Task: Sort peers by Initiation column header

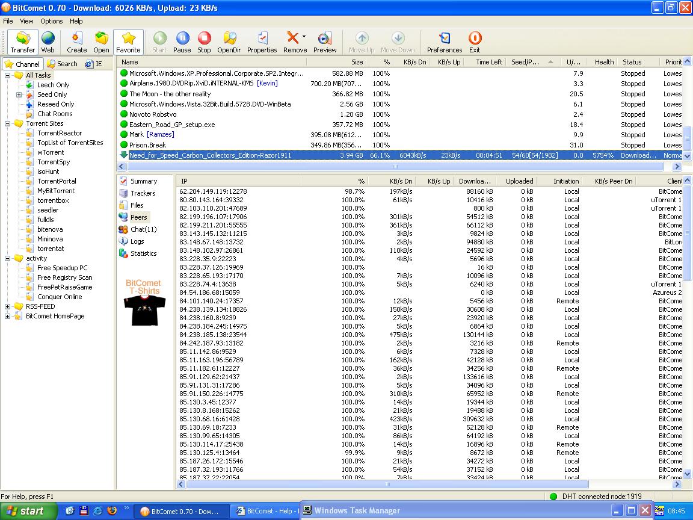Action: [559, 181]
